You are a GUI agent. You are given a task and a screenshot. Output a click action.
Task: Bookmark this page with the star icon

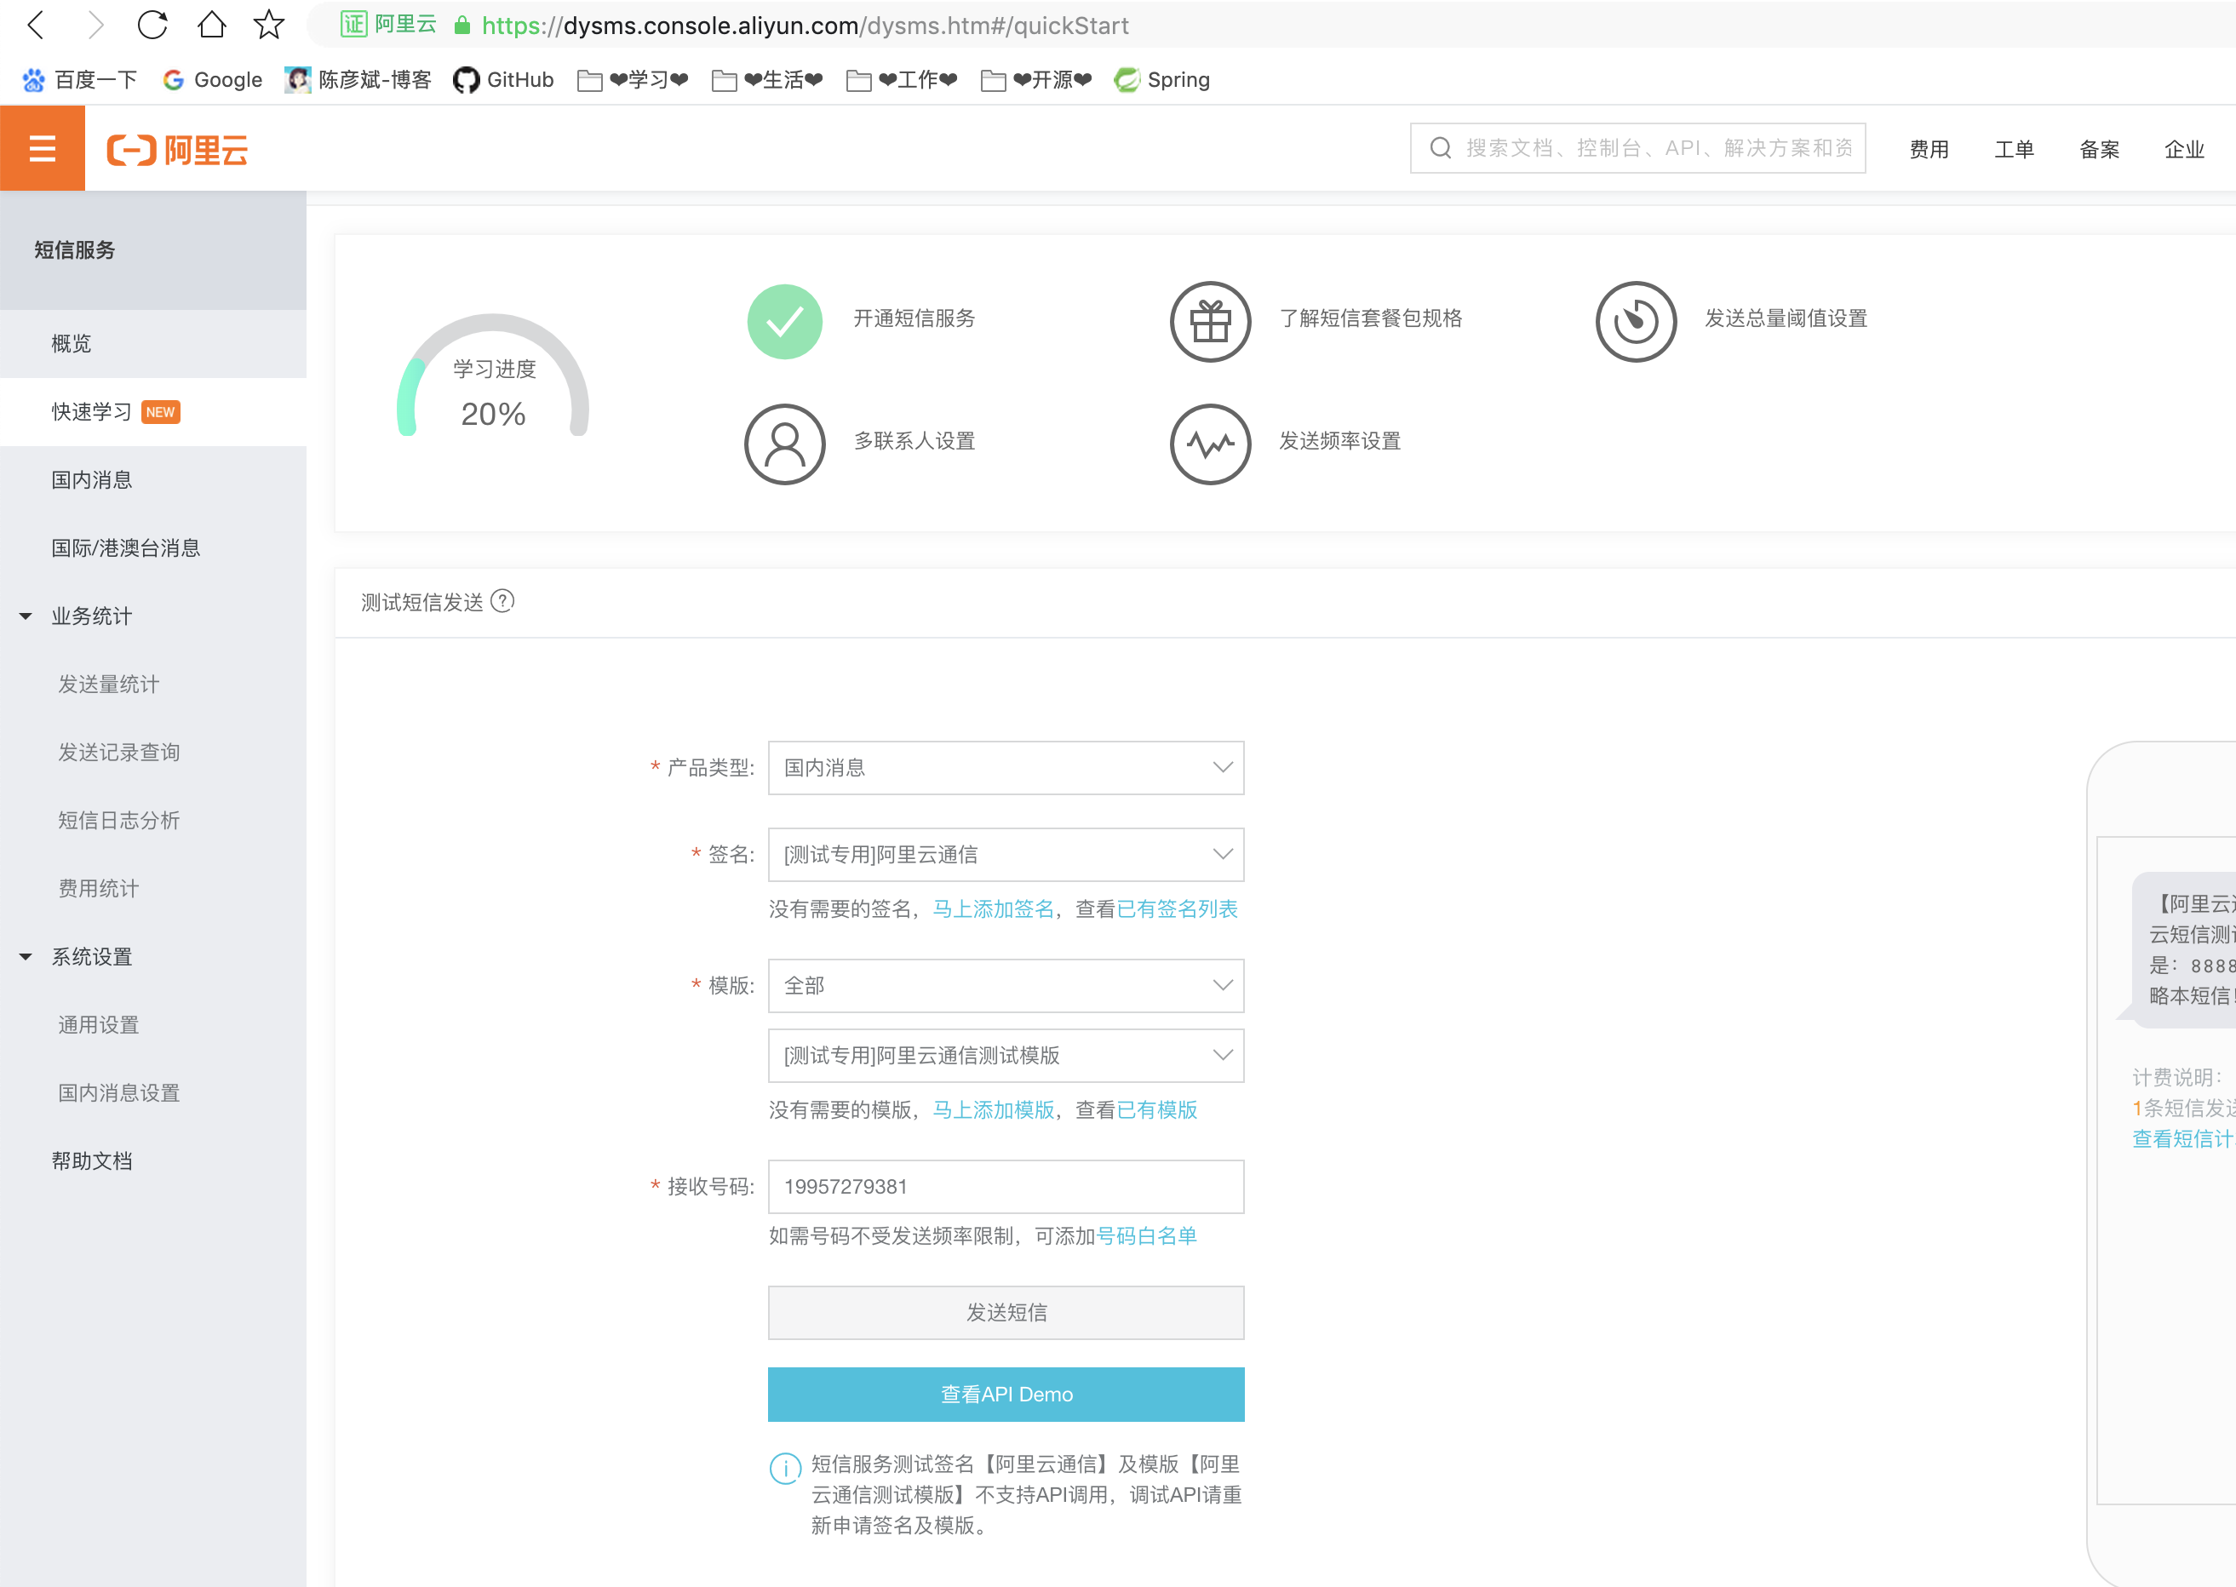click(269, 25)
